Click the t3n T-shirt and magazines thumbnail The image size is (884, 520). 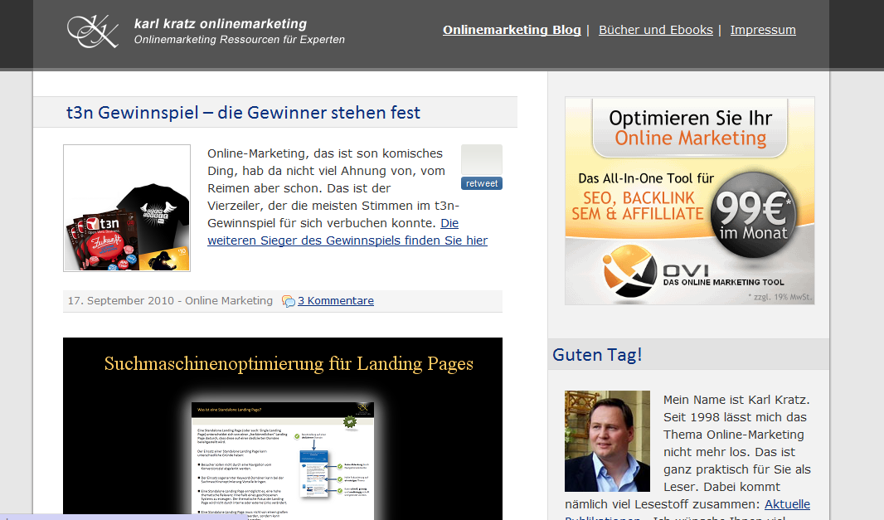[127, 208]
